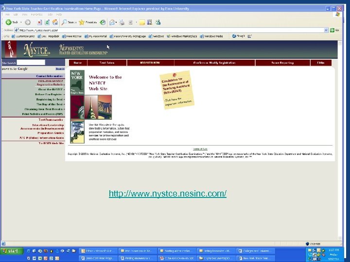Open the Score Reporting tab
350x262 pixels.
click(282, 63)
